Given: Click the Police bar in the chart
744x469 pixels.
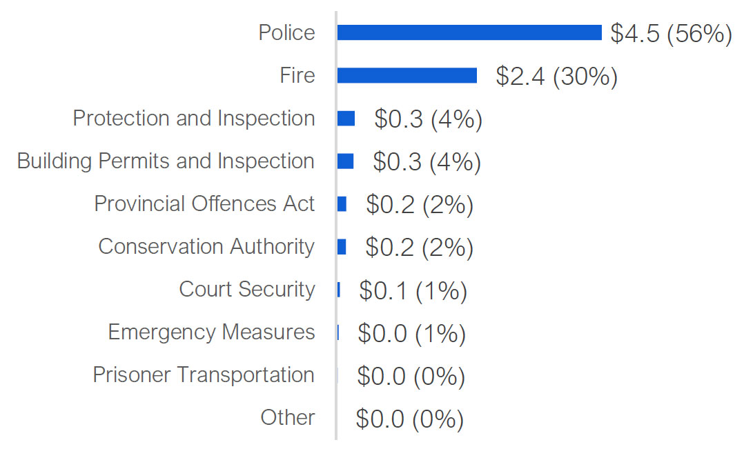Looking at the screenshot, I should 469,32.
